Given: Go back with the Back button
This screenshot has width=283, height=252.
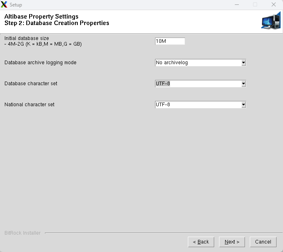Looking at the screenshot, I should tap(201, 242).
